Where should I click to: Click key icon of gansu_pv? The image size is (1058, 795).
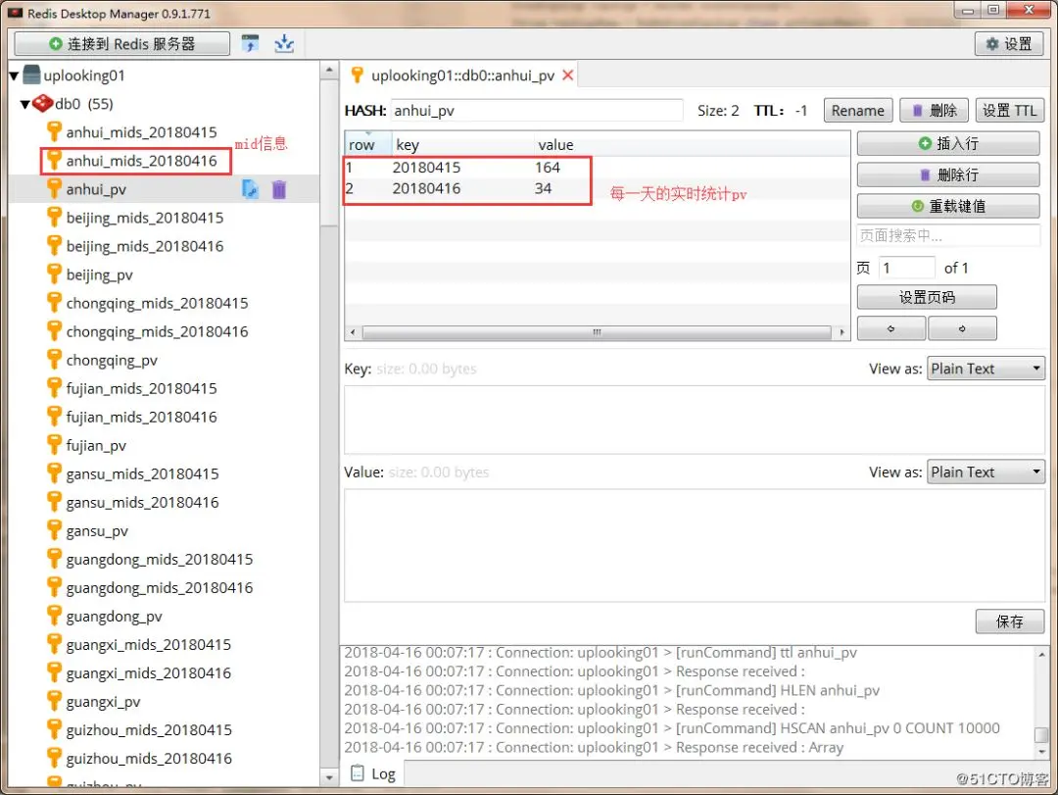[x=54, y=530]
